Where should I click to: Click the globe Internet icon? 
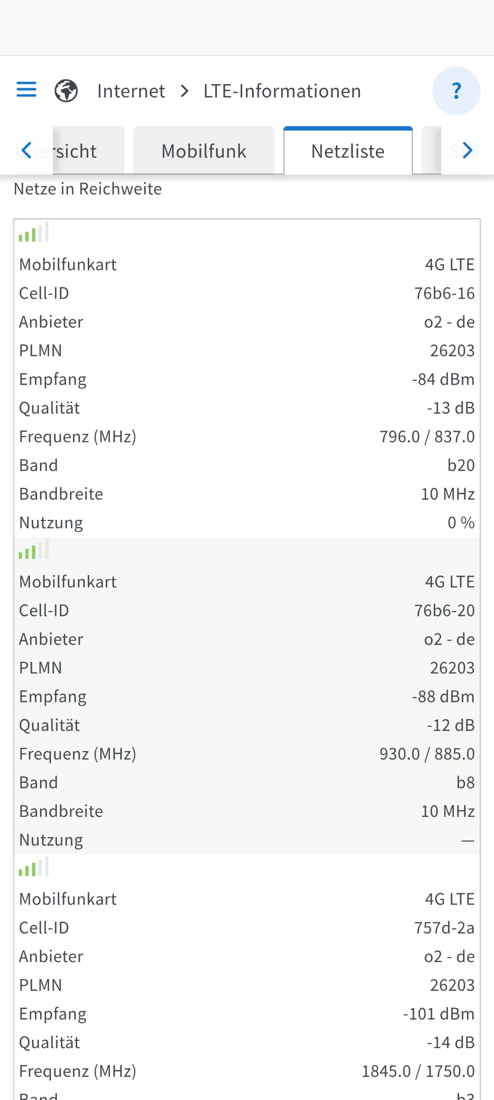tap(66, 91)
